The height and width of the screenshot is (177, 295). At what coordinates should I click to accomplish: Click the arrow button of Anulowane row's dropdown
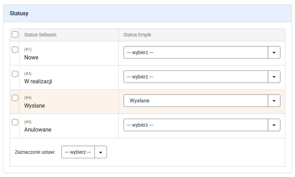(274, 125)
